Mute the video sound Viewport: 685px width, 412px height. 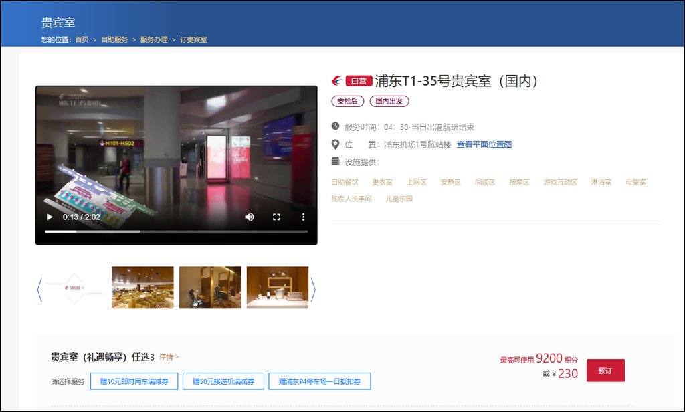coord(250,217)
